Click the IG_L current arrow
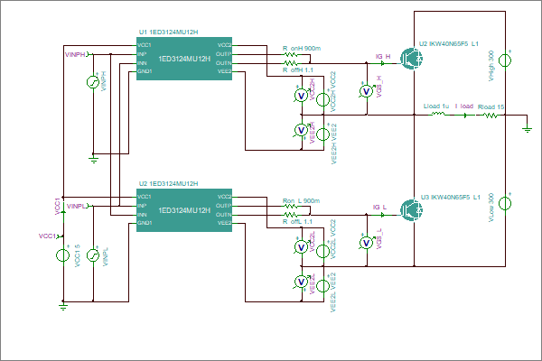This screenshot has height=361, width=542. coord(383,215)
